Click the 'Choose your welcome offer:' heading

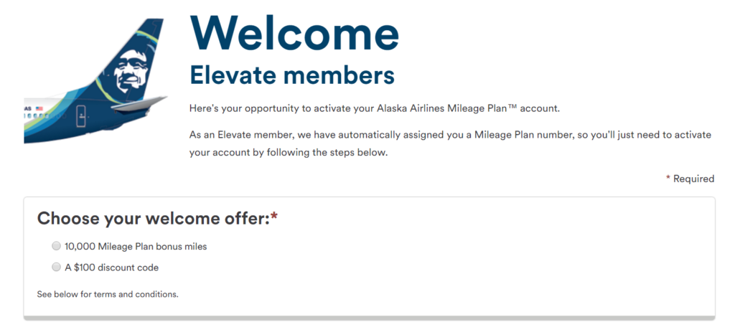(154, 218)
